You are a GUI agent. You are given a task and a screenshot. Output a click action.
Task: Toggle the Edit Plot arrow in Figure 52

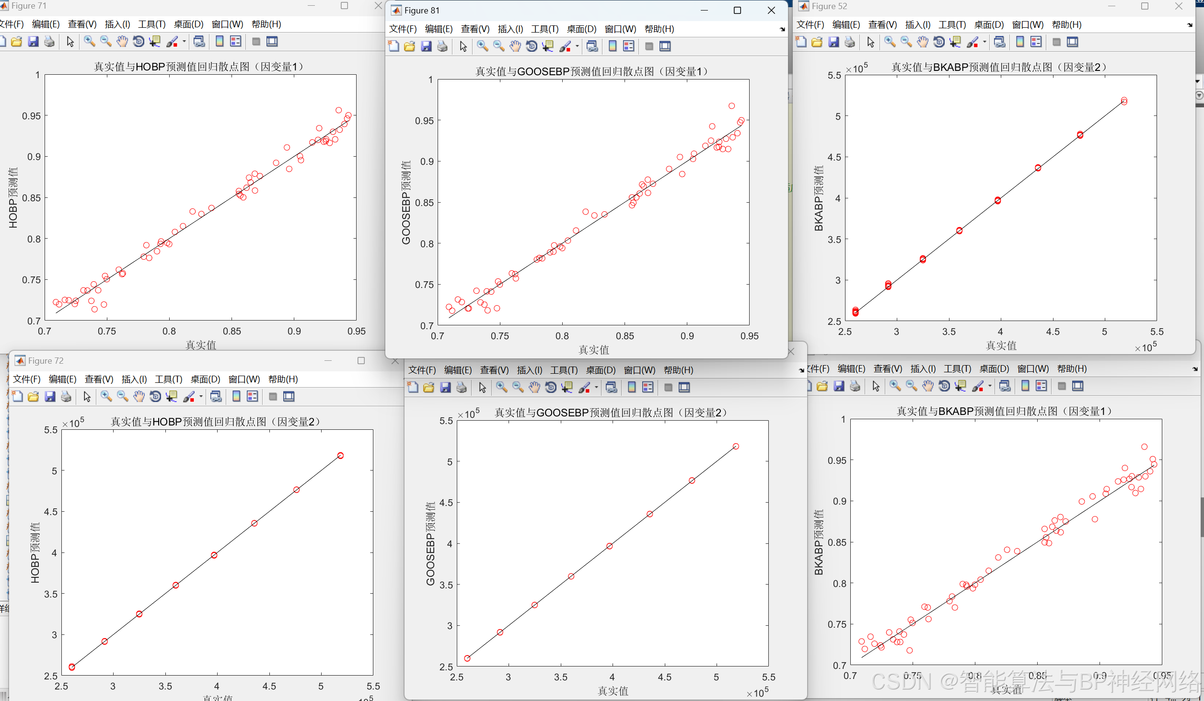tap(870, 42)
